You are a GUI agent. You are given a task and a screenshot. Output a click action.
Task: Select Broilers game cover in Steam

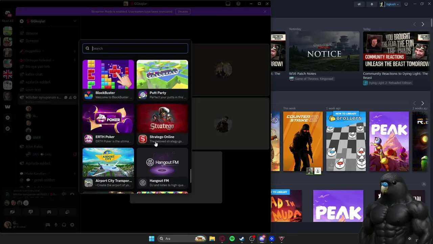click(x=346, y=141)
